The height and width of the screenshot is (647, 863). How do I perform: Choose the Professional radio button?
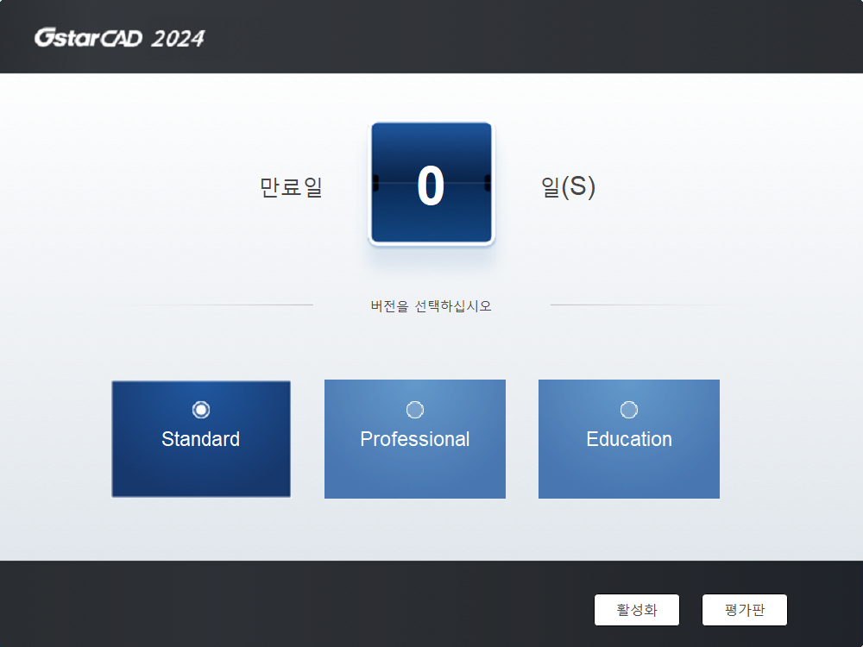pos(415,410)
